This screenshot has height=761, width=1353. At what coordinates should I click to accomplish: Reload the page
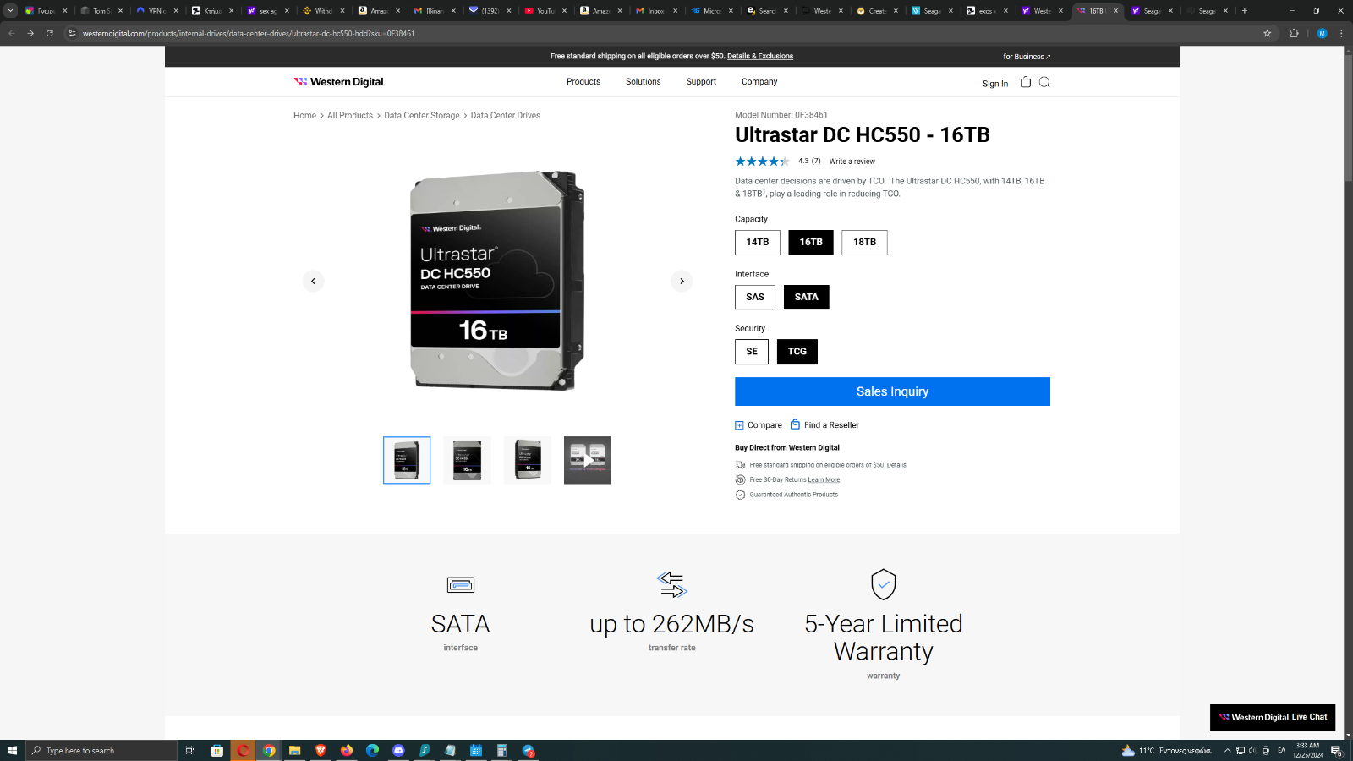[50, 33]
